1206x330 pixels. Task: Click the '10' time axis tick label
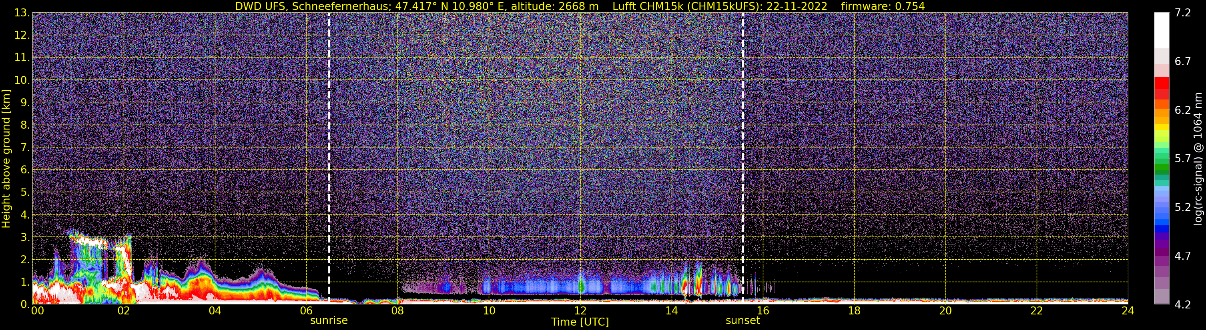point(489,310)
